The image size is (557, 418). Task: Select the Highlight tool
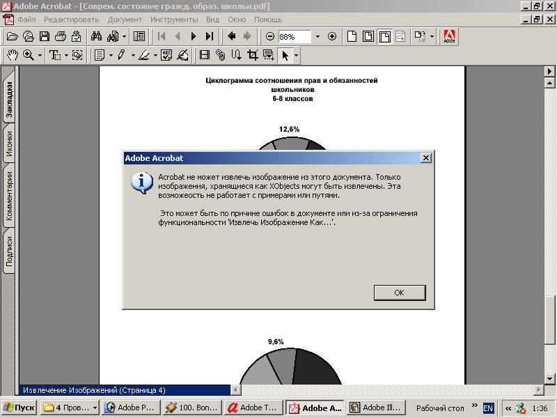point(144,55)
